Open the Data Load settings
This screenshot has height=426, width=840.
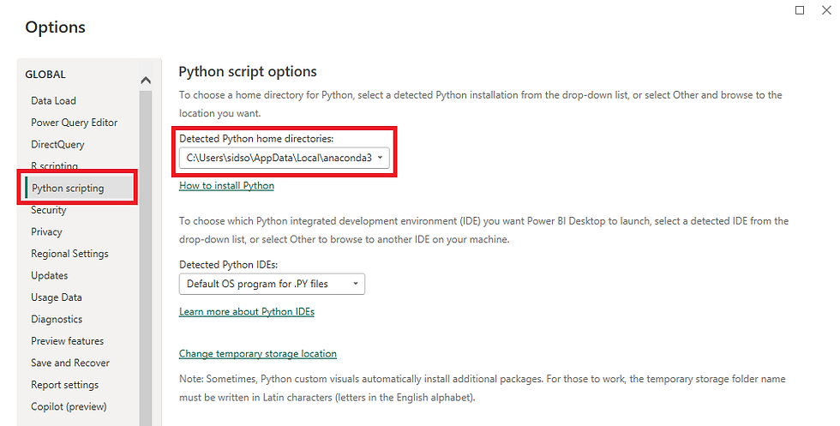tap(53, 101)
